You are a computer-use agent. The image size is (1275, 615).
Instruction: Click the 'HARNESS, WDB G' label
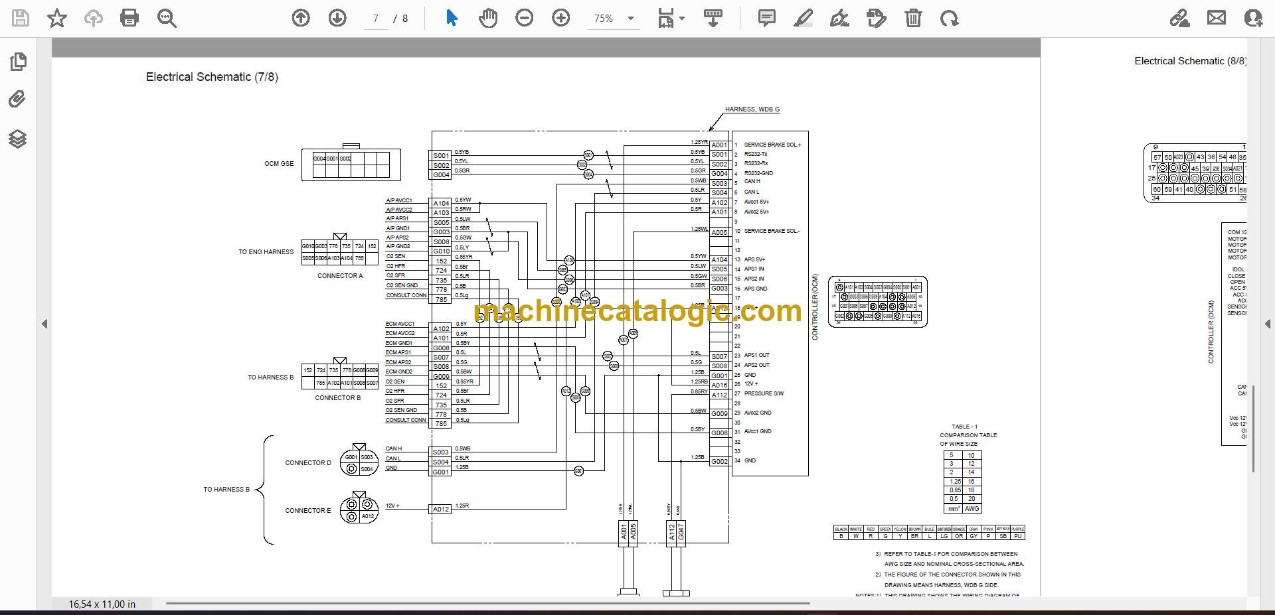click(752, 109)
